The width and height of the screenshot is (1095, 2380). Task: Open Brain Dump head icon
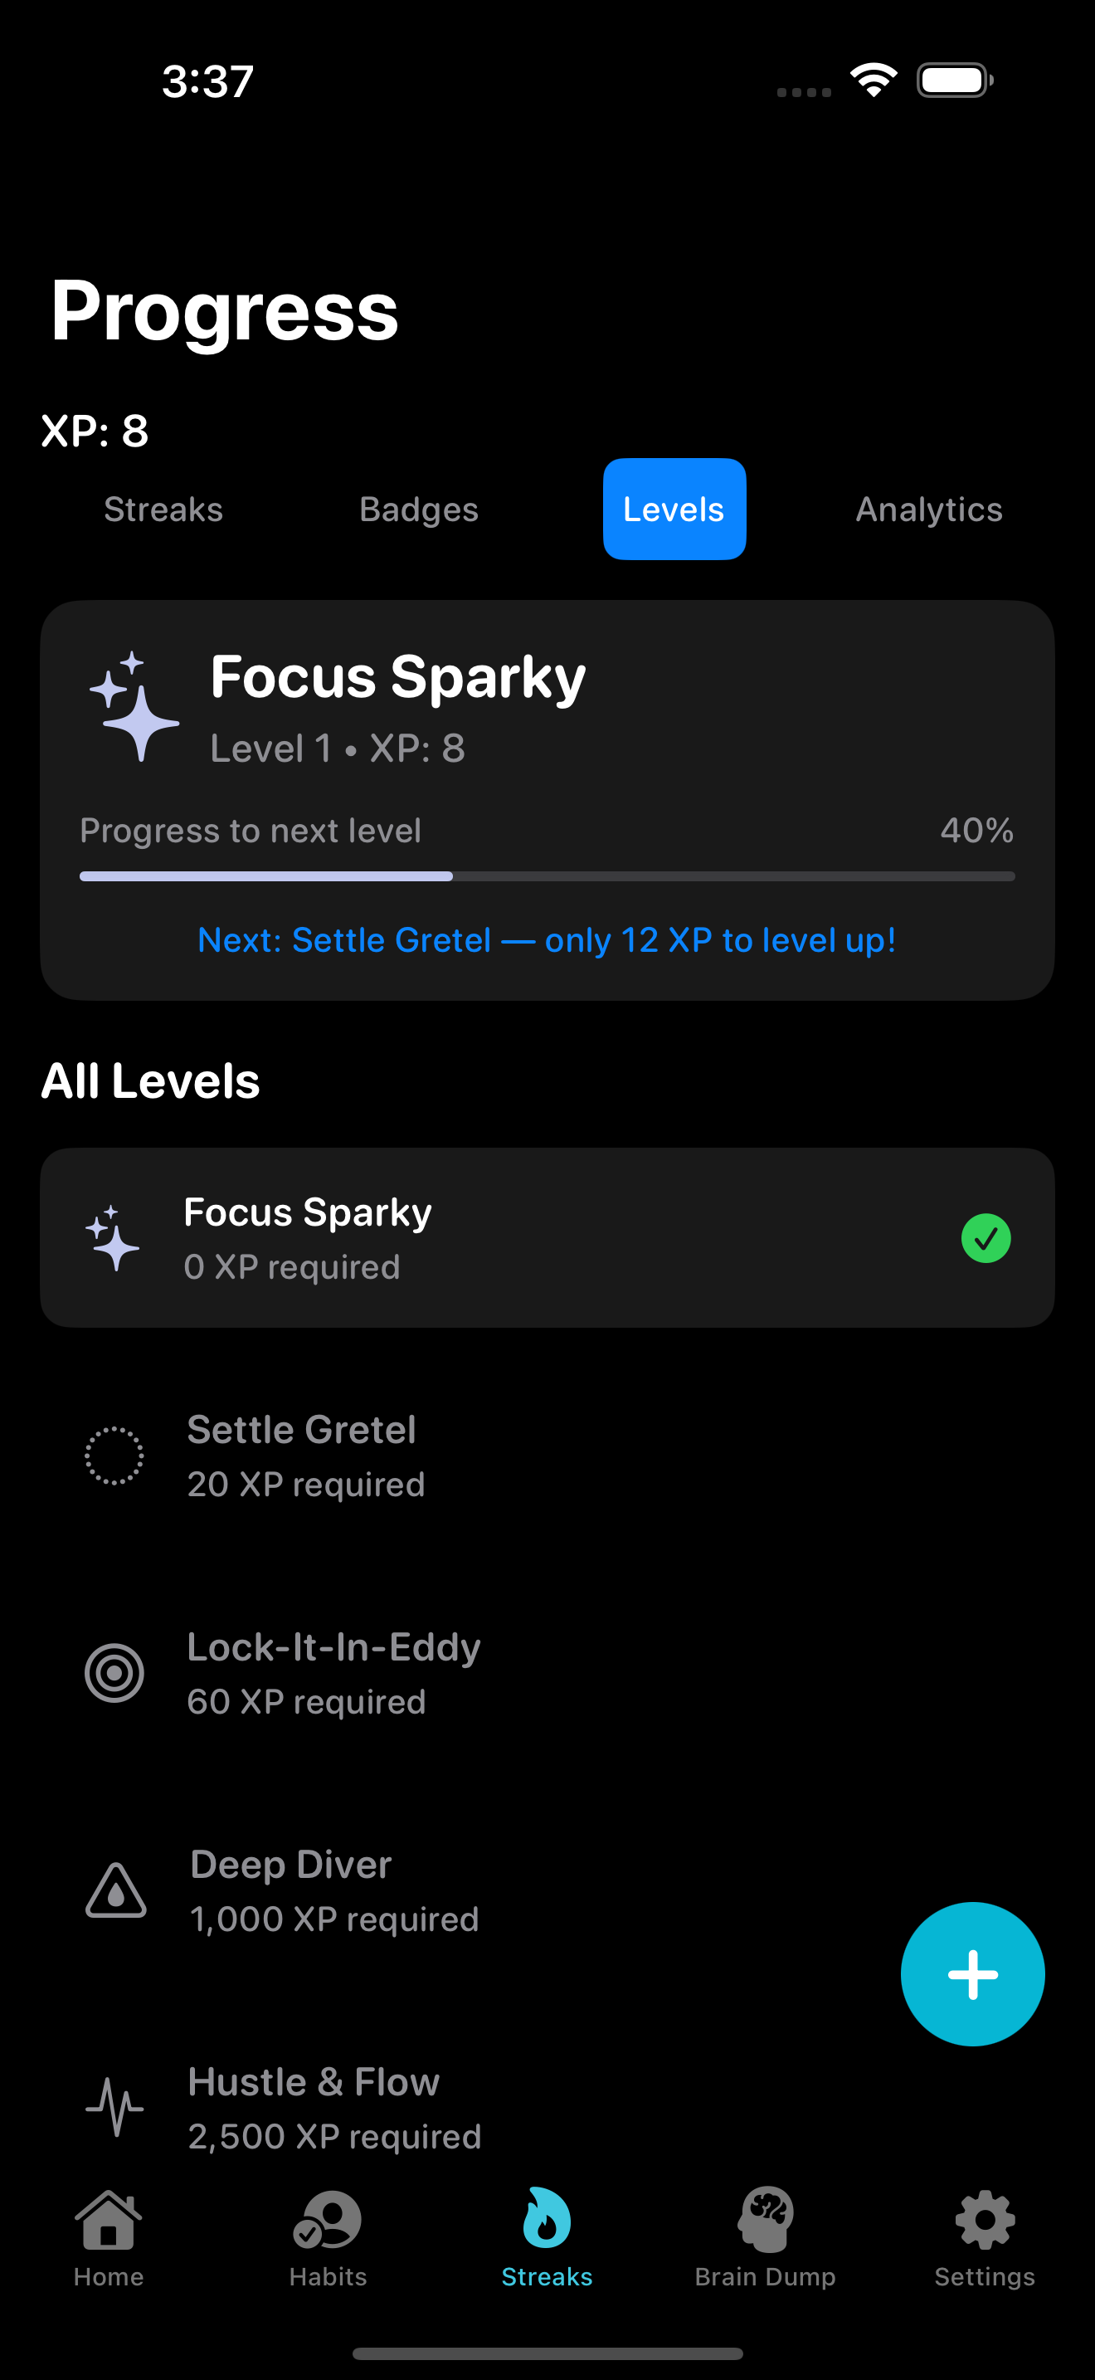766,2219
